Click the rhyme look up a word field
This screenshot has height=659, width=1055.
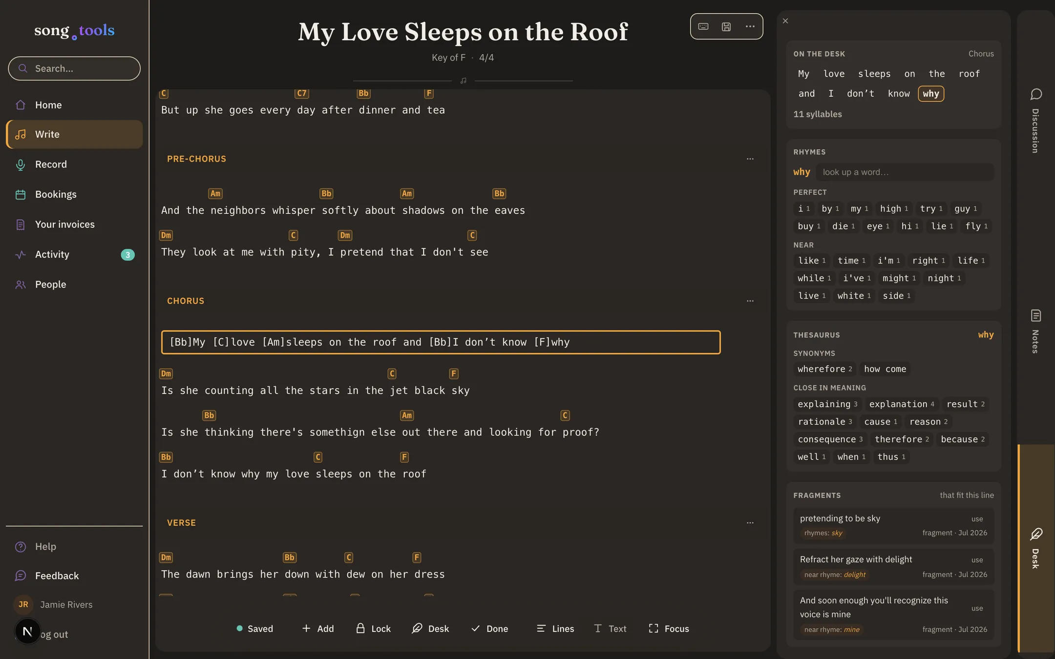click(x=905, y=172)
